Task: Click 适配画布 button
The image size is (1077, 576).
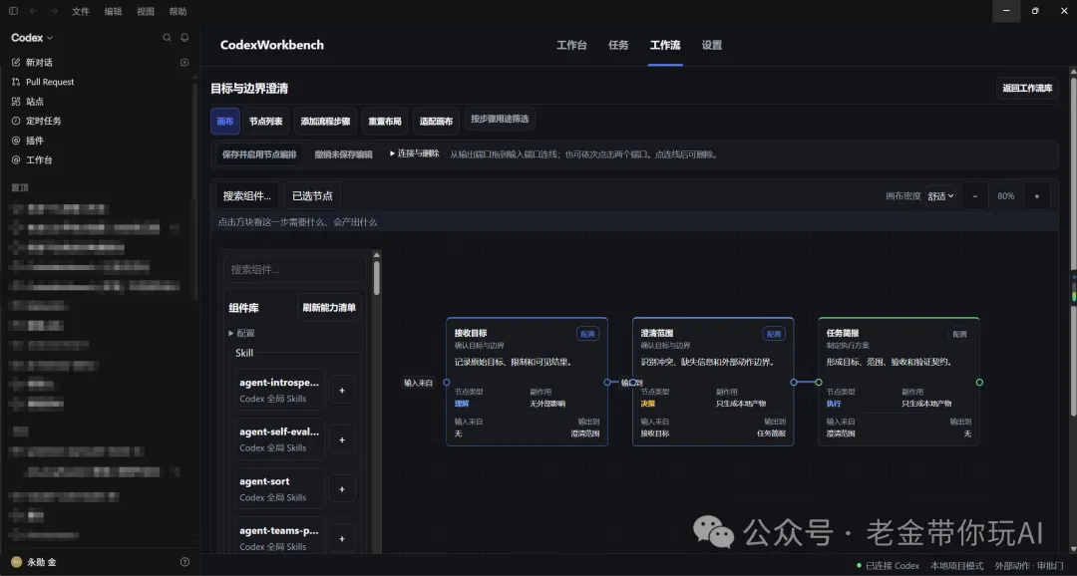Action: [x=436, y=121]
